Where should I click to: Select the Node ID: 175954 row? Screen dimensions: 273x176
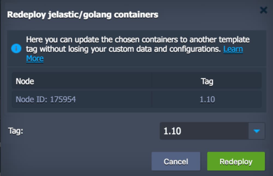click(x=46, y=100)
